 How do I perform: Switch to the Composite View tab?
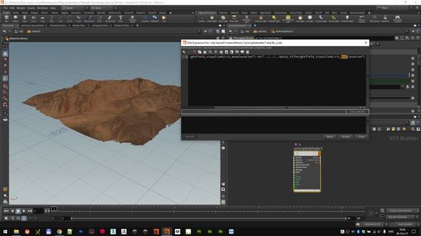99,26
